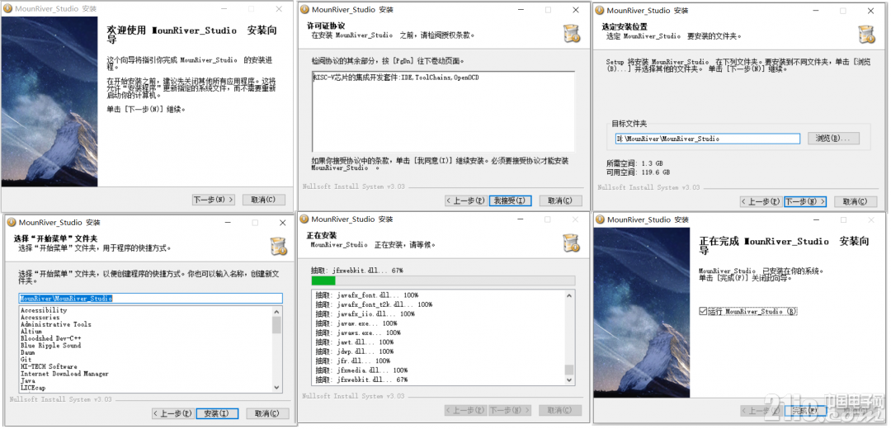Click the javafx_iio.dll log line
The height and width of the screenshot is (429, 891).
coord(365,313)
